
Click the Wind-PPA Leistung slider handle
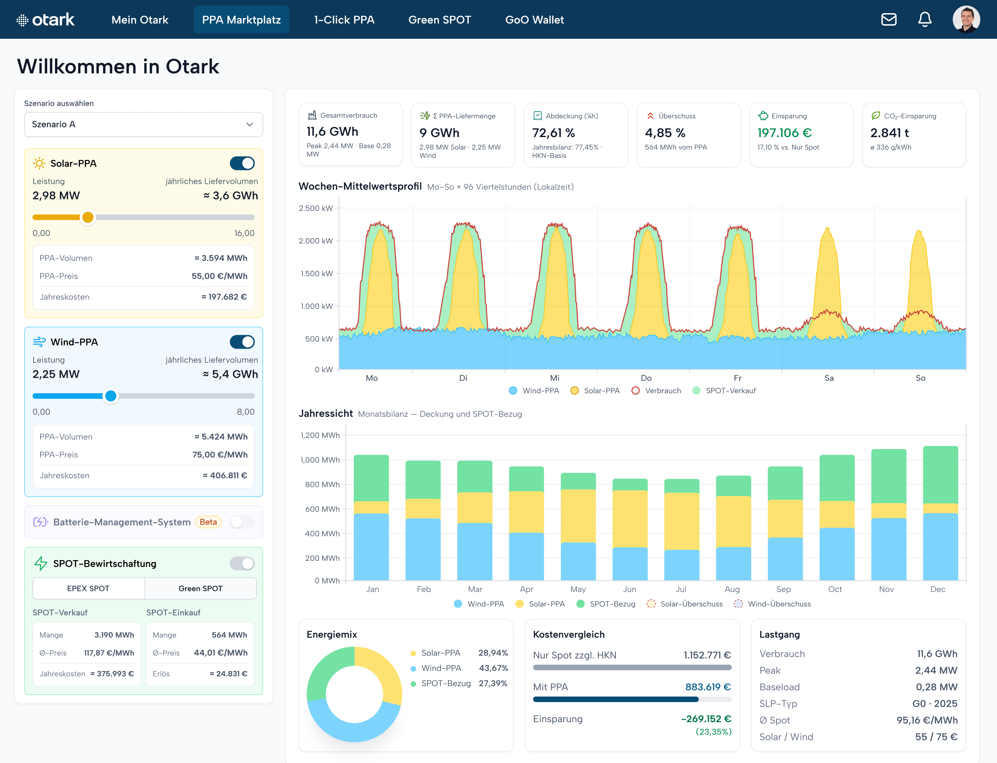tap(110, 396)
